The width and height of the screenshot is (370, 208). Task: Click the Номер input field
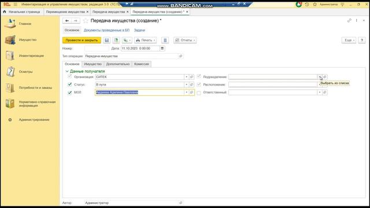coord(97,49)
